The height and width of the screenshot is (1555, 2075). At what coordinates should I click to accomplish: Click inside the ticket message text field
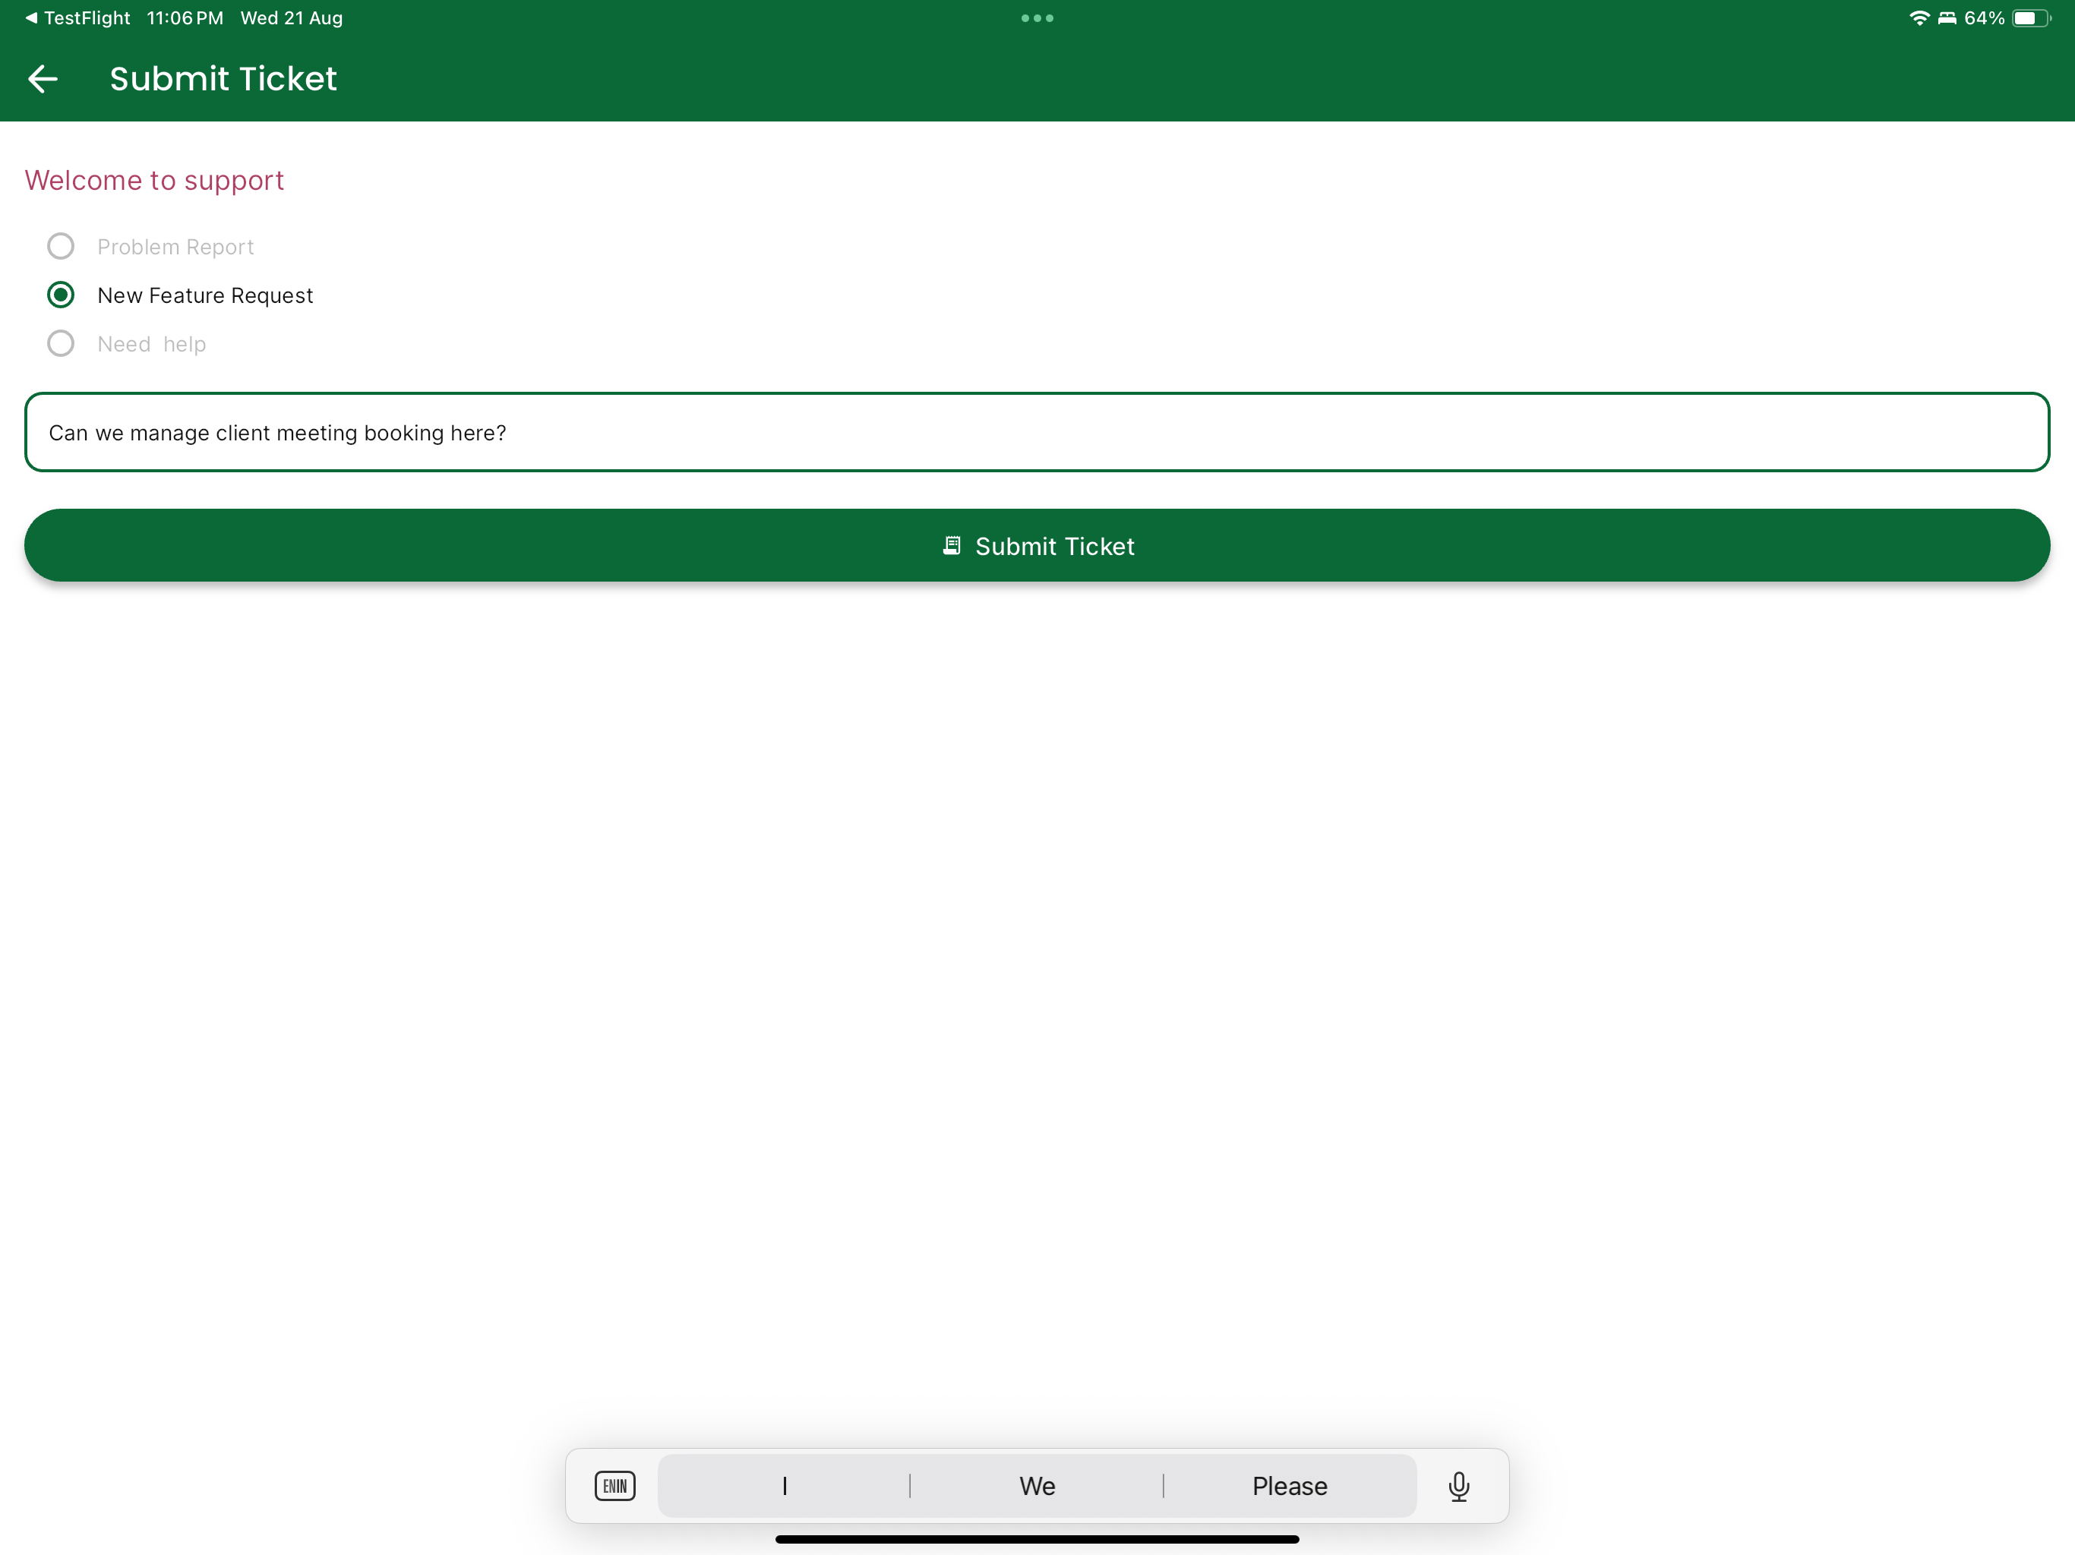tap(1037, 432)
